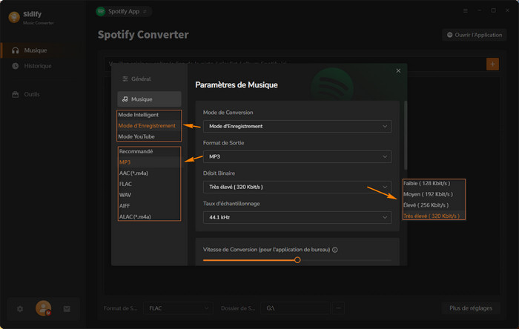Image resolution: width=519 pixels, height=329 pixels.
Task: Click the Vitesse de Conversion slider handle
Action: click(x=297, y=260)
